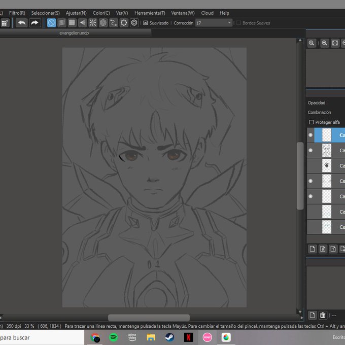The width and height of the screenshot is (345, 345).
Task: Toggle the Bordes Suaves checkbox
Action: click(x=238, y=23)
